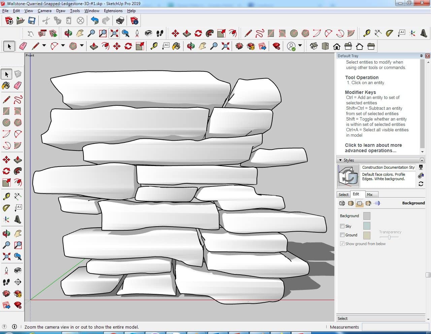Click the Background color swatch
Viewport: 431px width, 334px height.
tap(367, 216)
